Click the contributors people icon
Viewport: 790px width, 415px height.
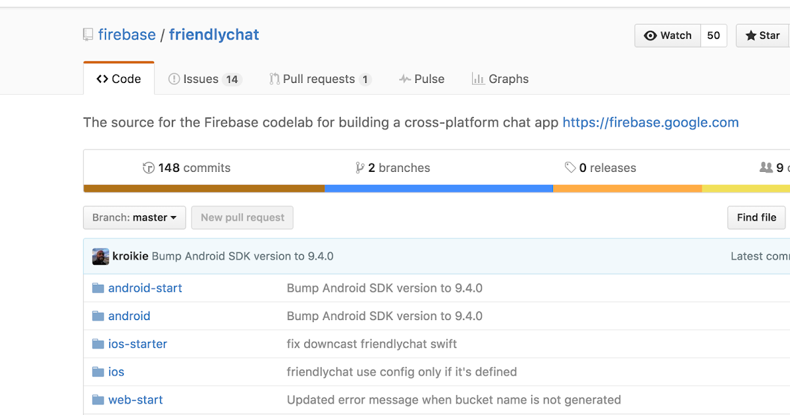click(x=765, y=167)
